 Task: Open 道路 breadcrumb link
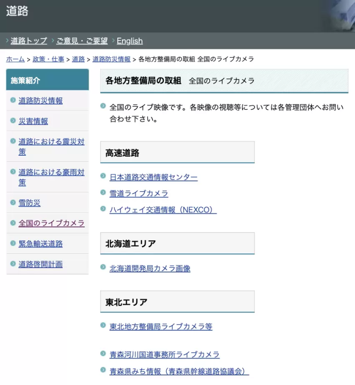click(78, 59)
